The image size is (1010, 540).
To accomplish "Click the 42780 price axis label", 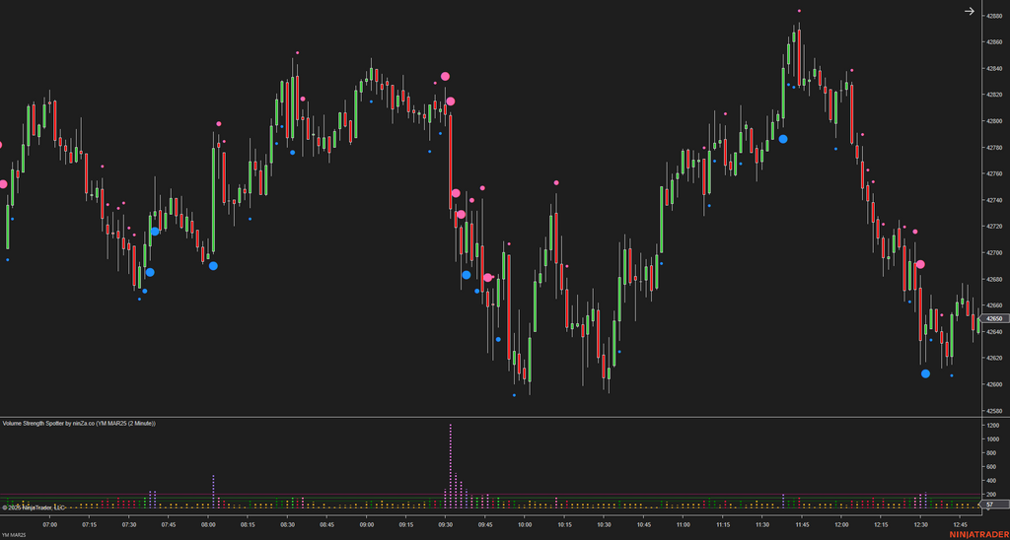I will pyautogui.click(x=994, y=148).
